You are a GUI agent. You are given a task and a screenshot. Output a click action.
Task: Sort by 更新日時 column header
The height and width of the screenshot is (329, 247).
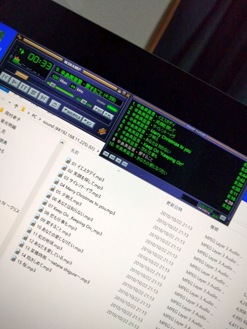174,206
